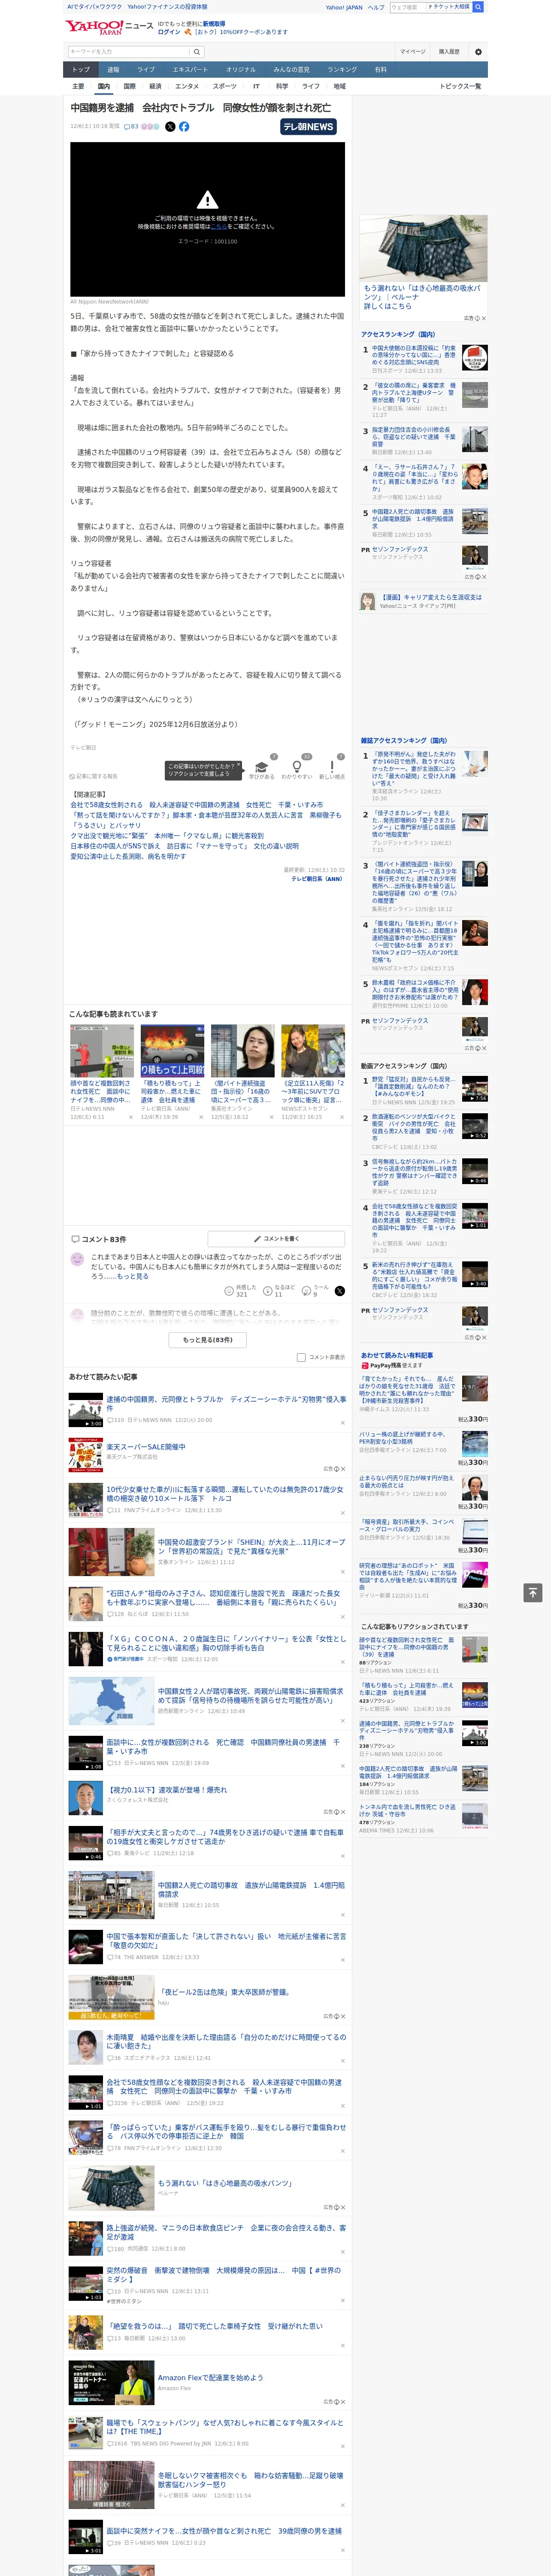Viewport: 551px width, 2576px height.
Task: Click the top web search input field
Action: [408, 7]
